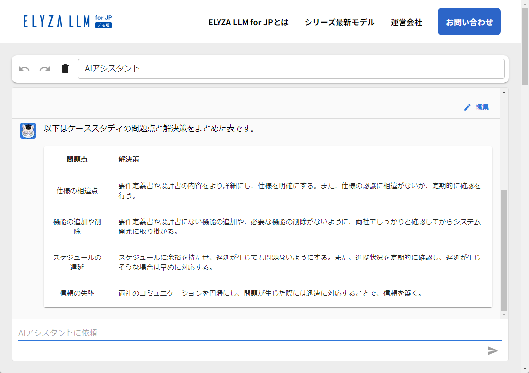Click the デモ版 badge under the logo
The width and height of the screenshot is (529, 373).
pyautogui.click(x=104, y=25)
